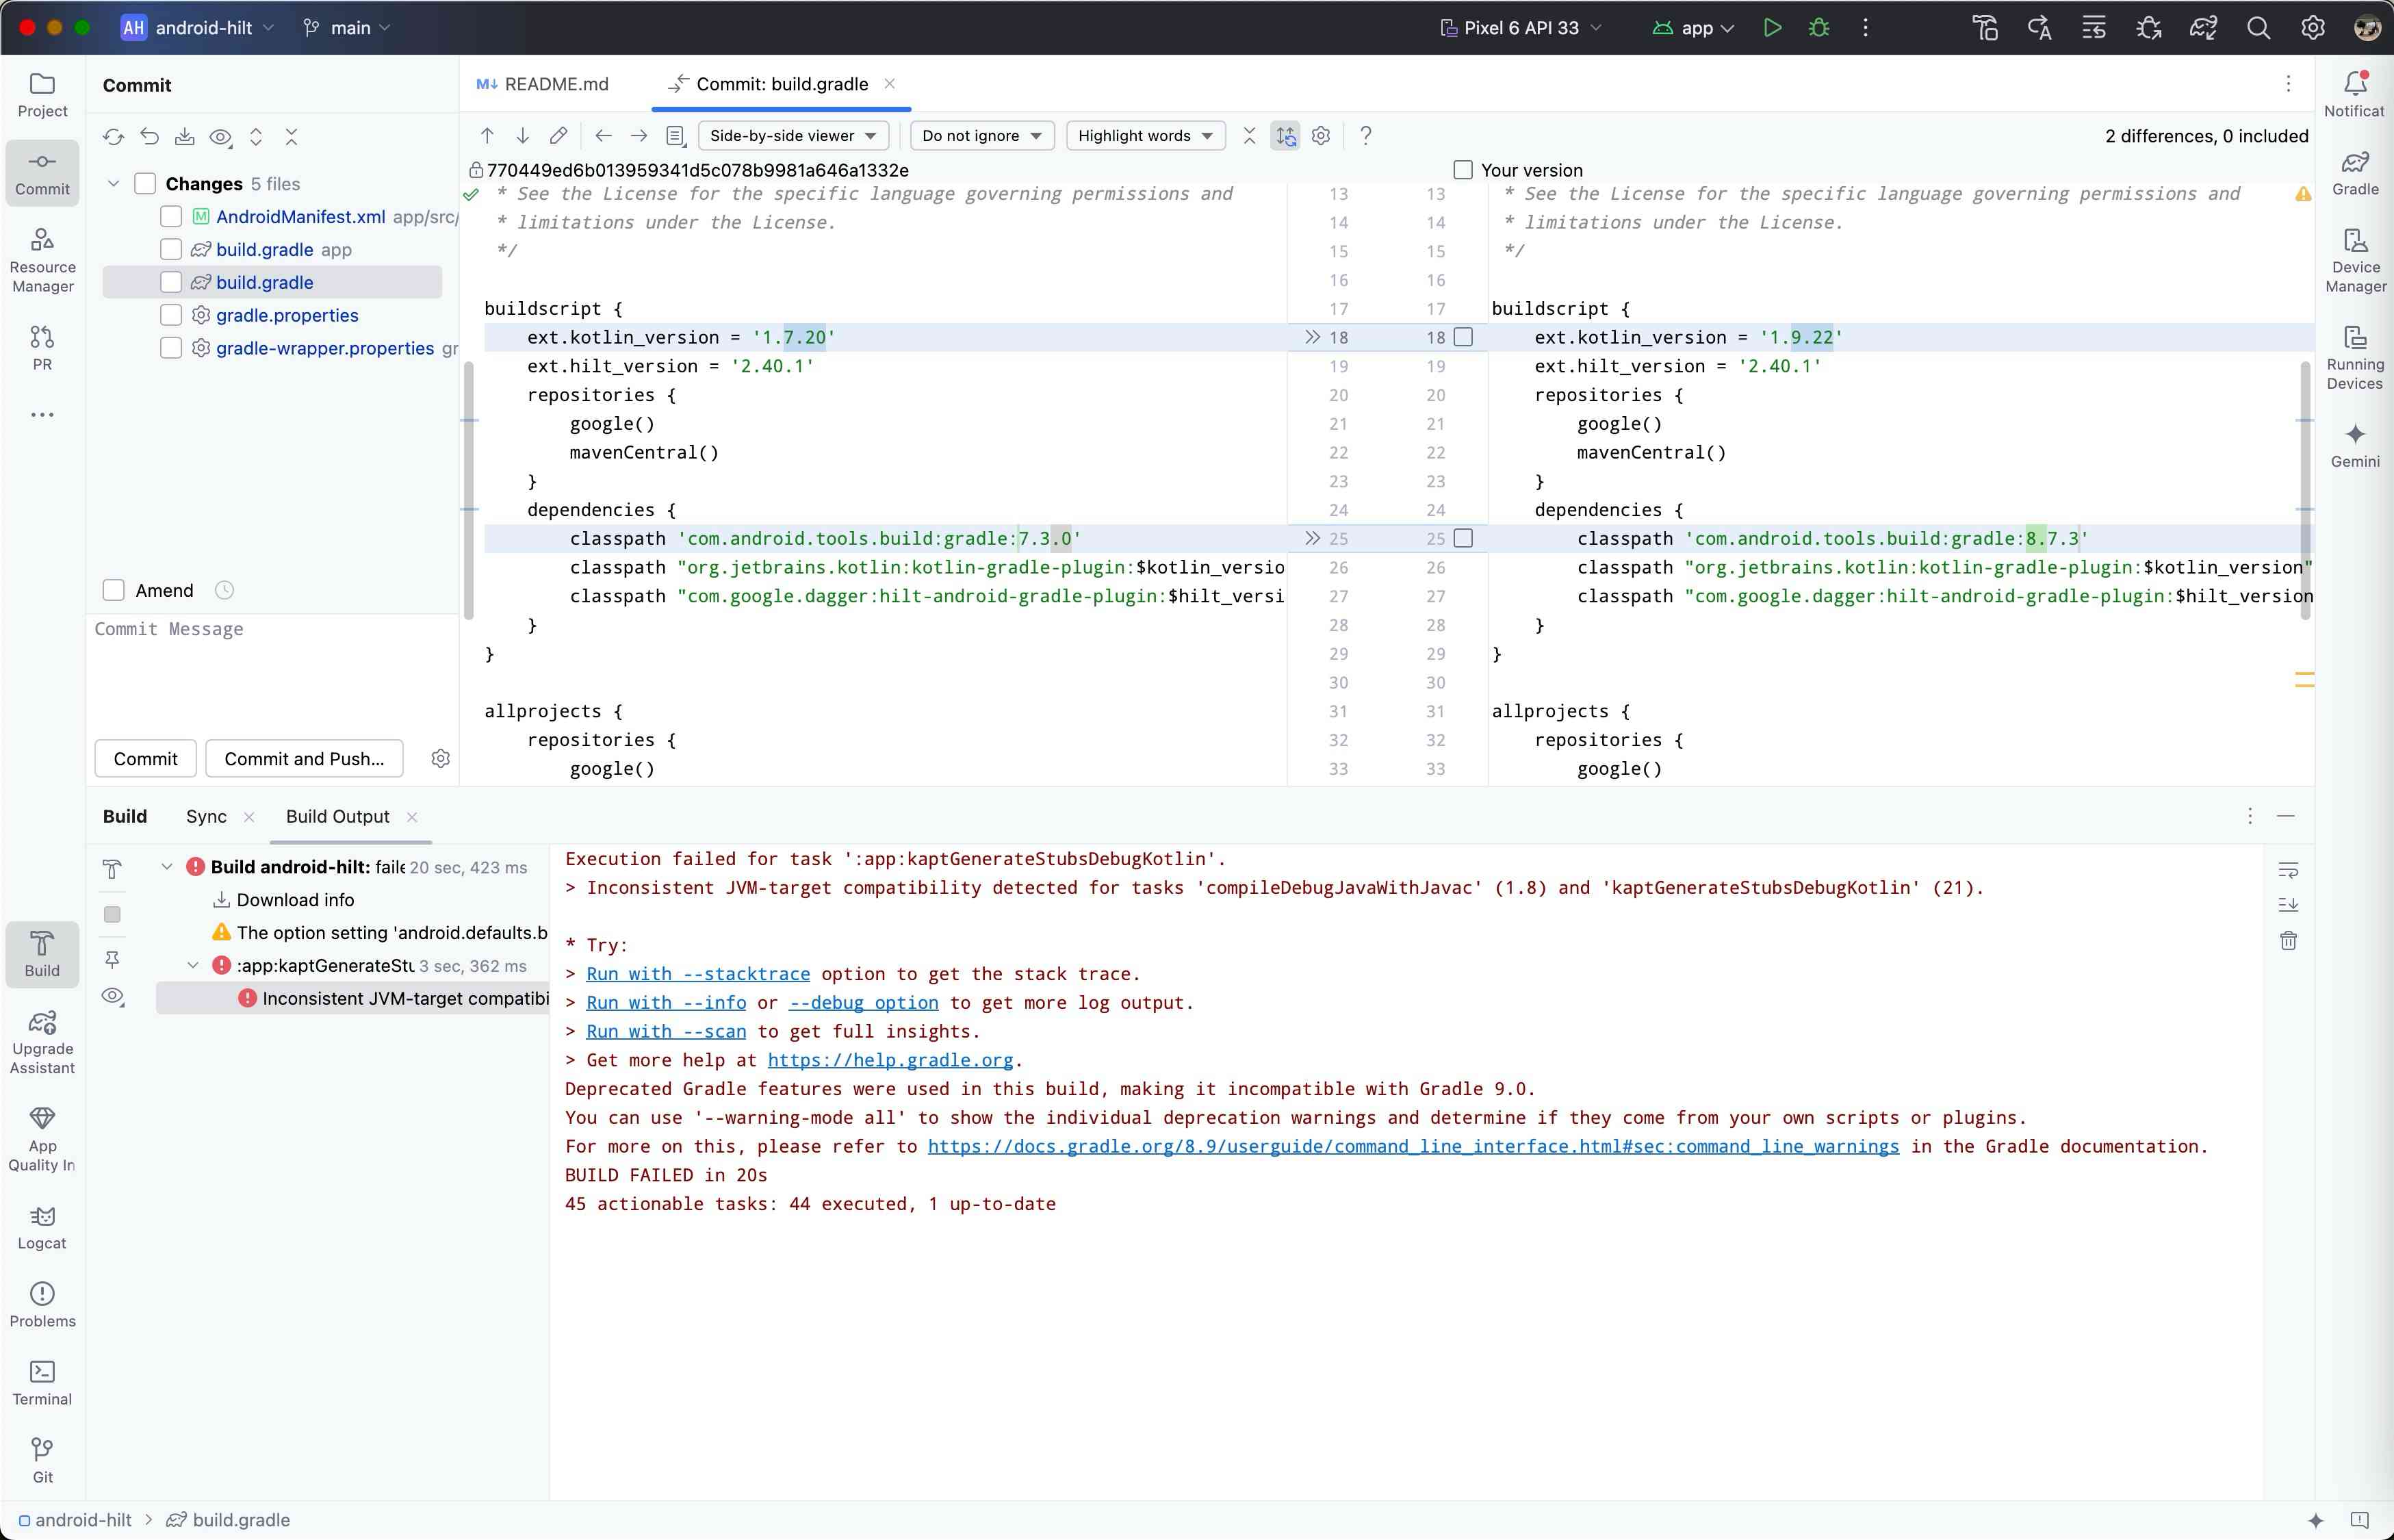Click the Run app play icon

coord(1772,28)
